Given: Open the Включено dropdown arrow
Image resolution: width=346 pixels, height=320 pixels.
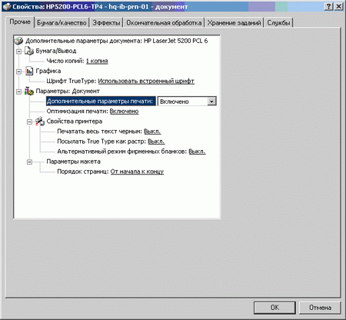Looking at the screenshot, I should [x=211, y=102].
